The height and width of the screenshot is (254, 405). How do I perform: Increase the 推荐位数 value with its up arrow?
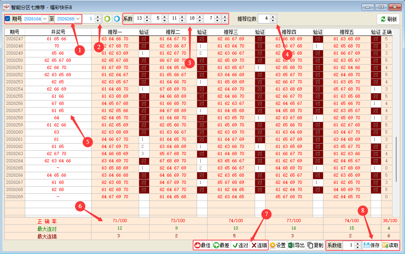(x=273, y=17)
